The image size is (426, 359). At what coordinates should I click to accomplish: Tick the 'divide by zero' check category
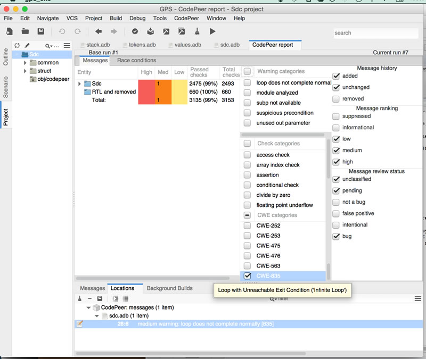tap(247, 195)
